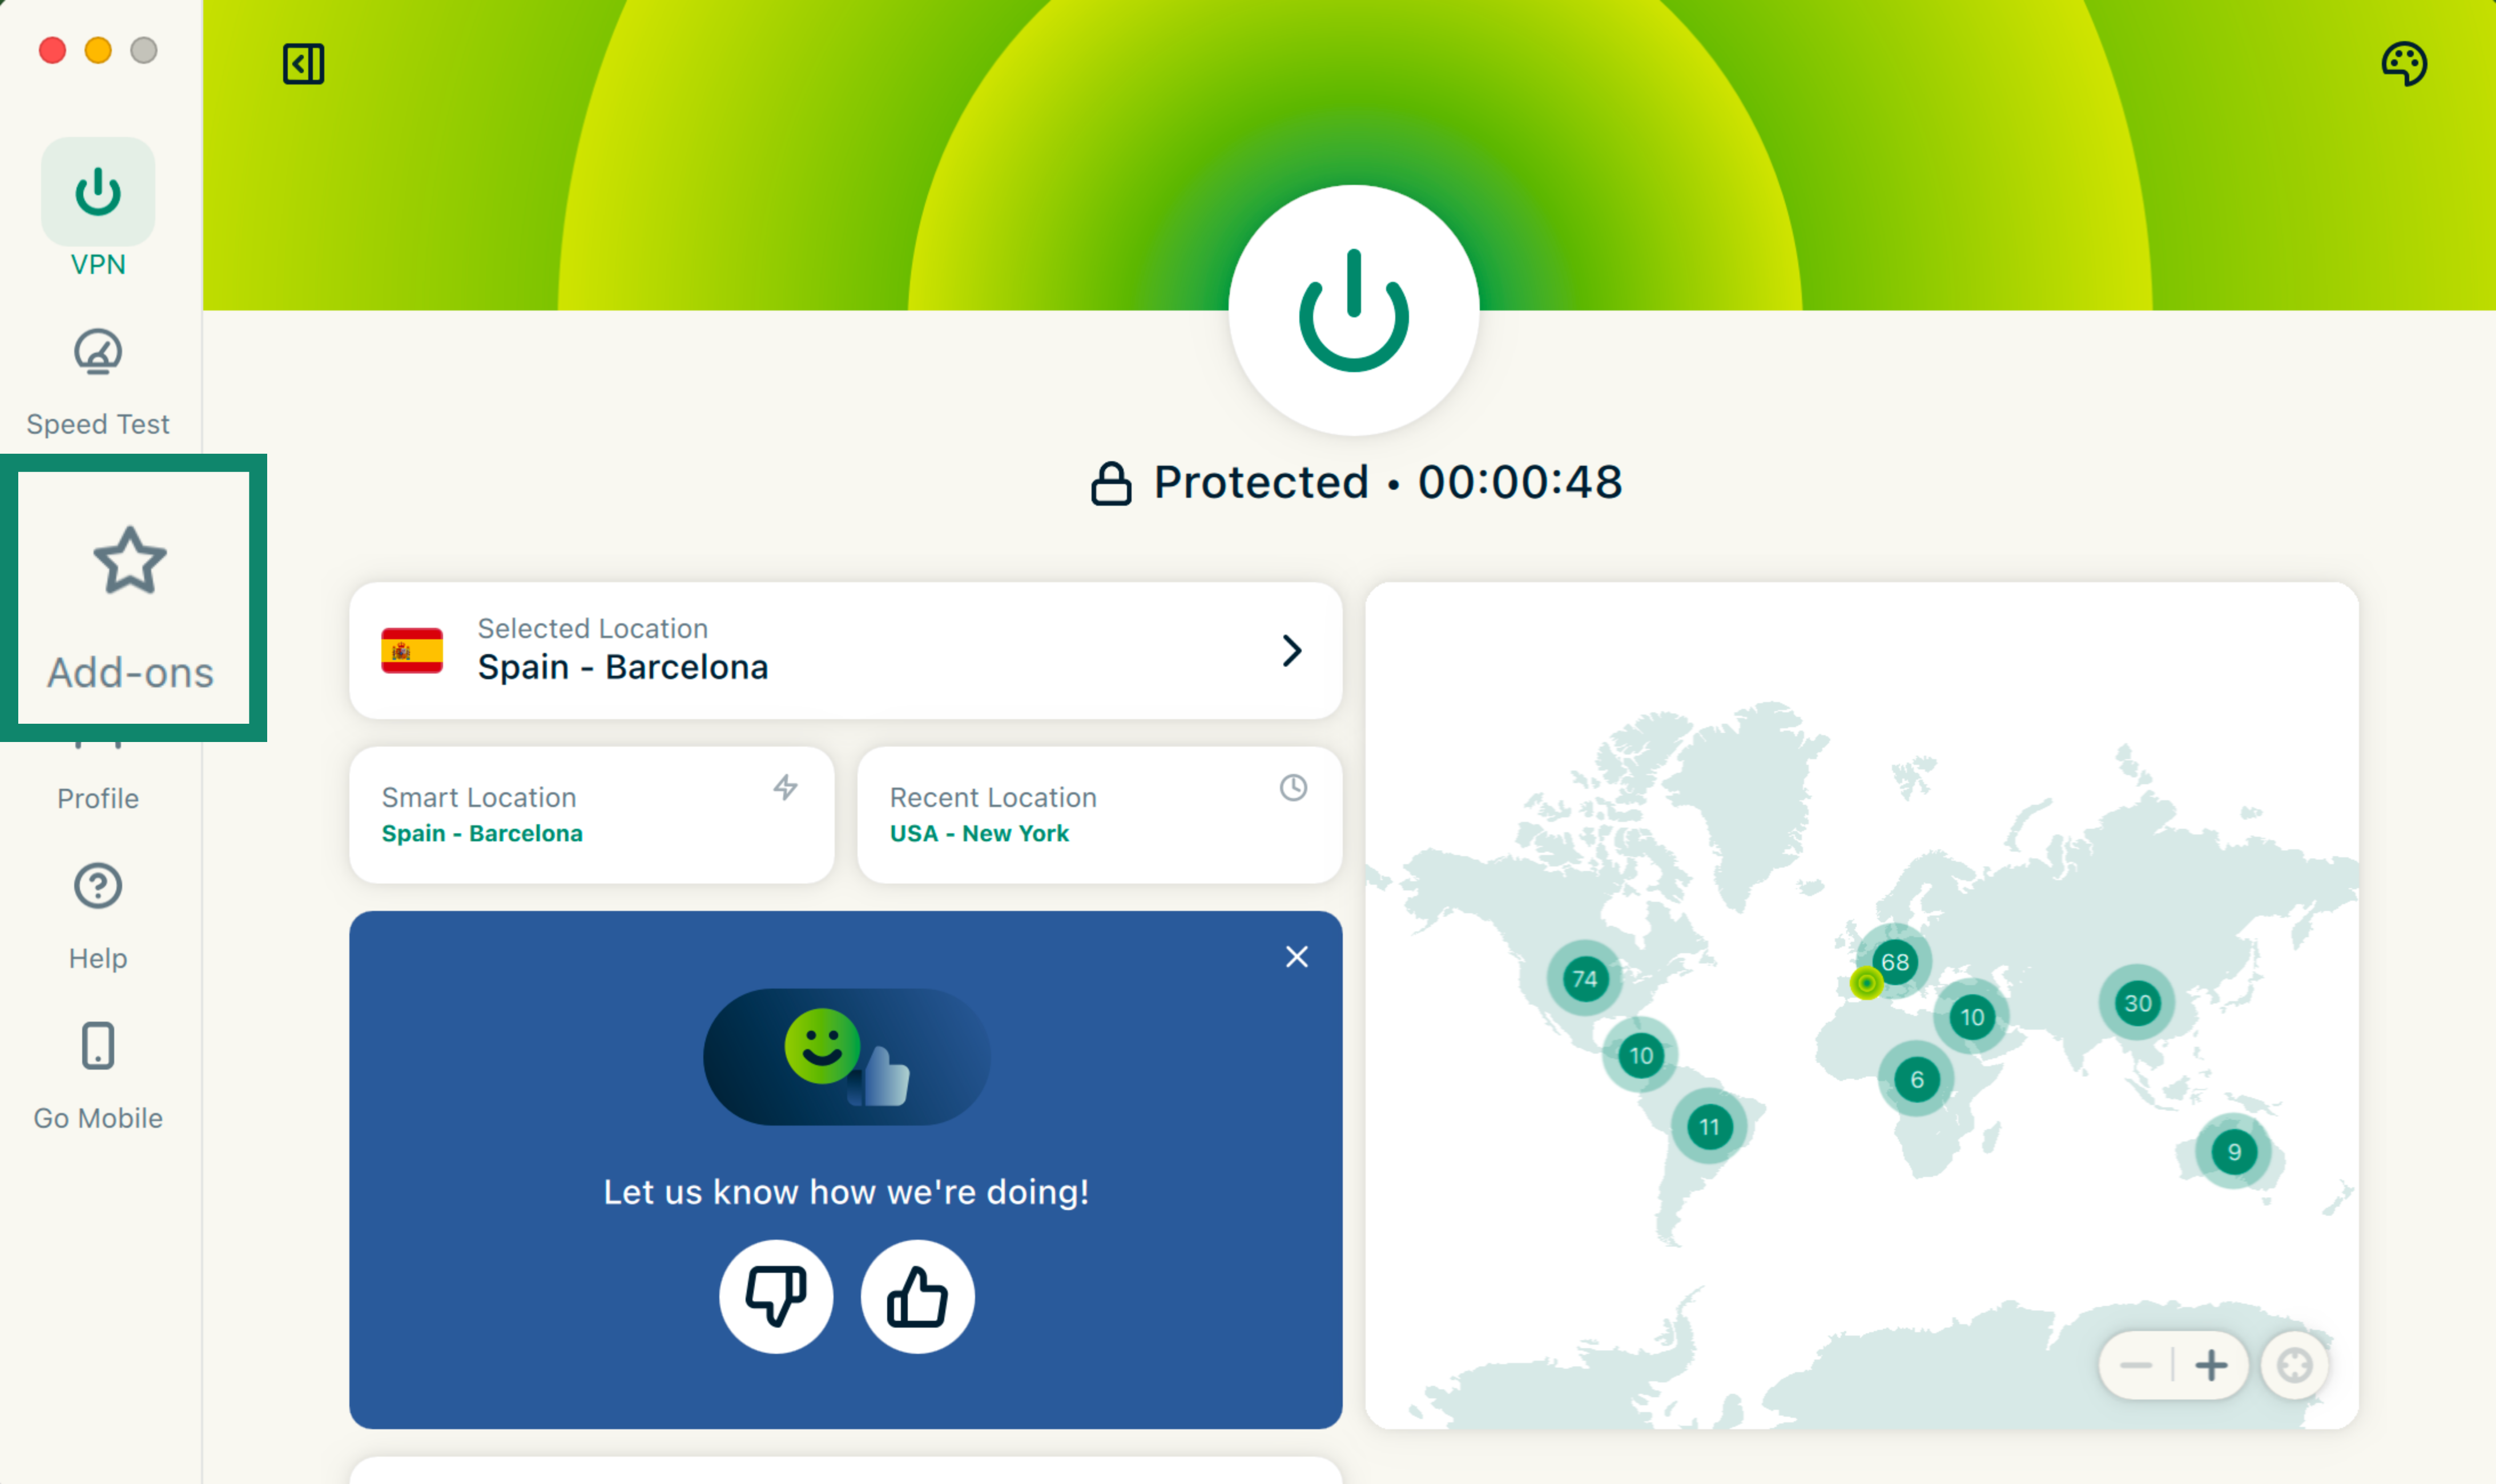The width and height of the screenshot is (2496, 1484).
Task: Open the theme palette icon
Action: click(2403, 64)
